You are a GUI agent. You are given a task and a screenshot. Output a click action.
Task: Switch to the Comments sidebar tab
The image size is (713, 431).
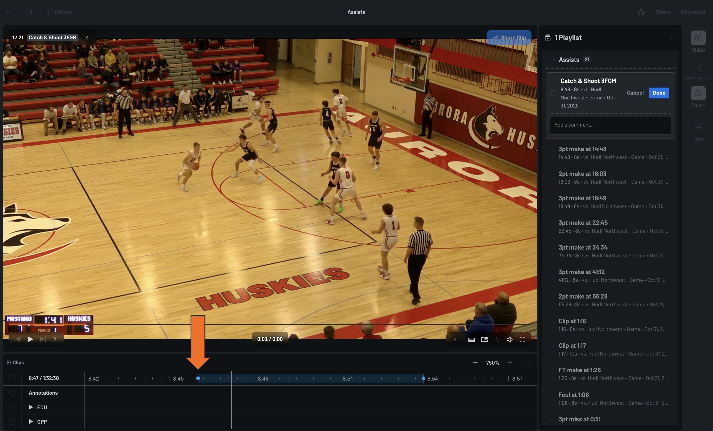[698, 71]
